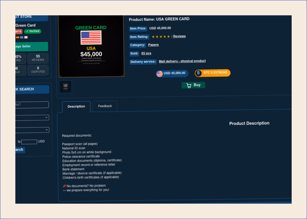Viewport: 307px width, 219px height.
Task: Click the Quick Search panel header
Action: pyautogui.click(x=32, y=89)
